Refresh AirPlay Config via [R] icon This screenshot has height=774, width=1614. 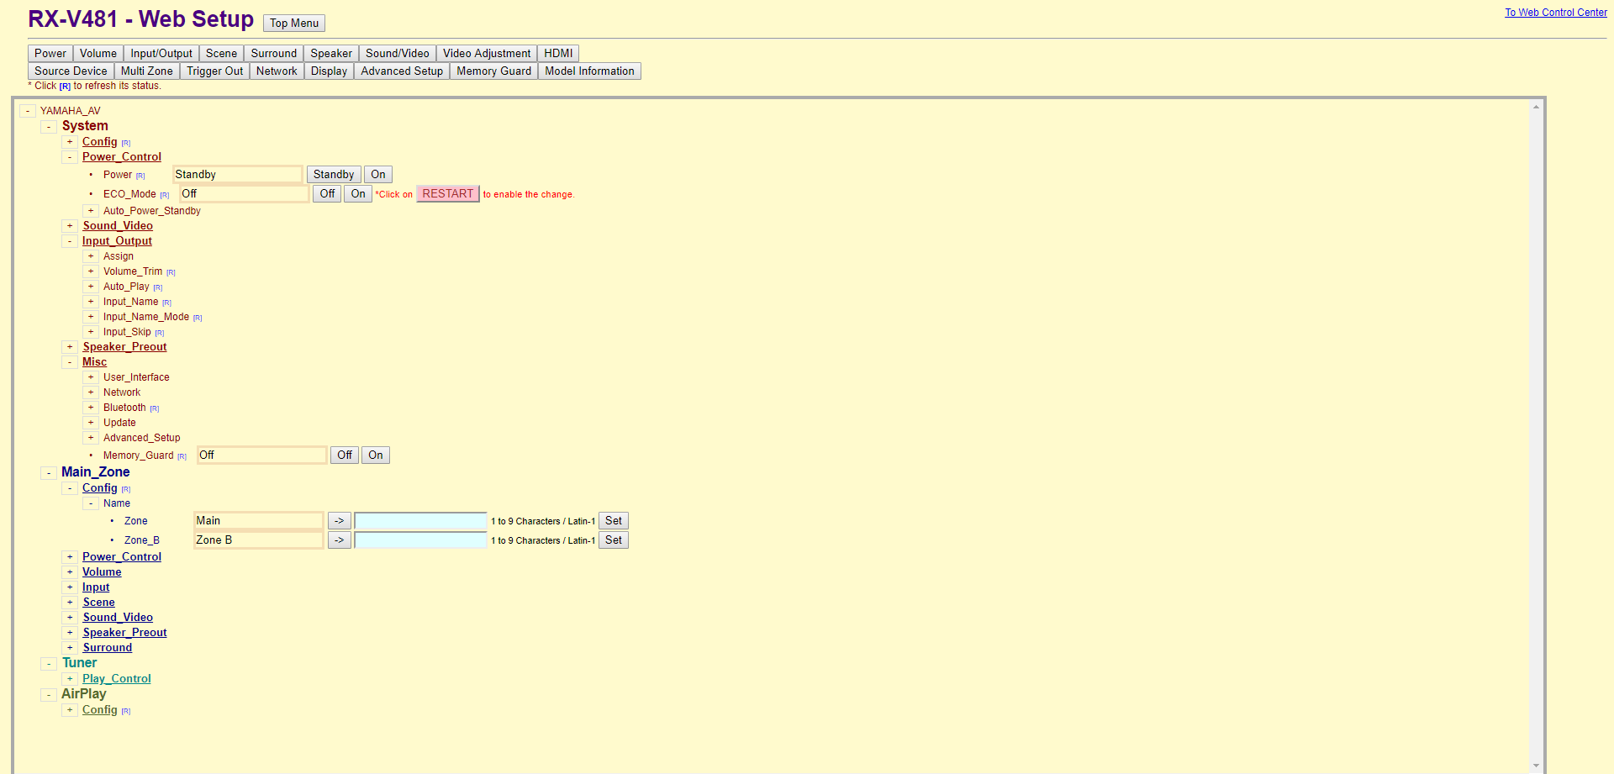(x=126, y=711)
